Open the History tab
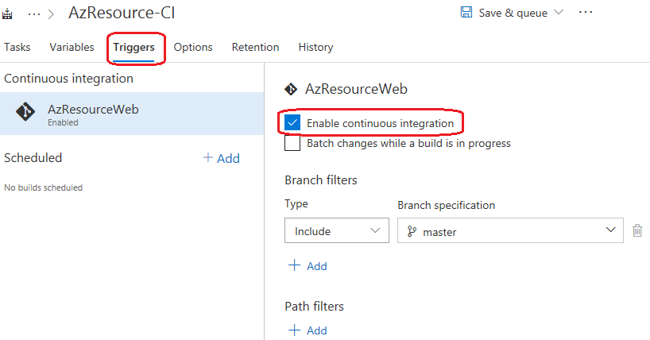 tap(315, 47)
